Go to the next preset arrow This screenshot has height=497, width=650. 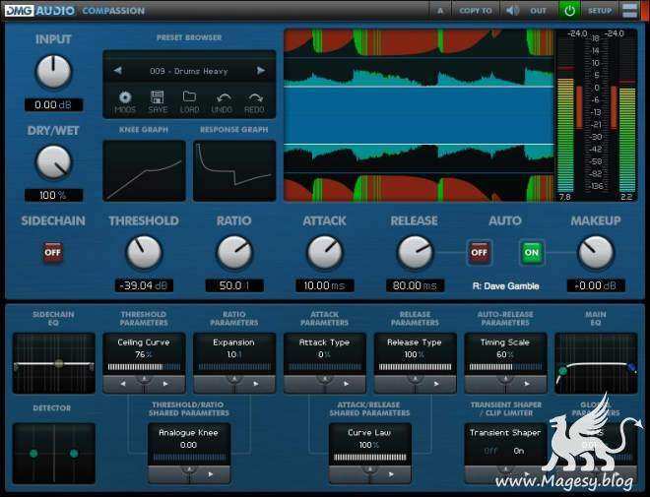(261, 71)
